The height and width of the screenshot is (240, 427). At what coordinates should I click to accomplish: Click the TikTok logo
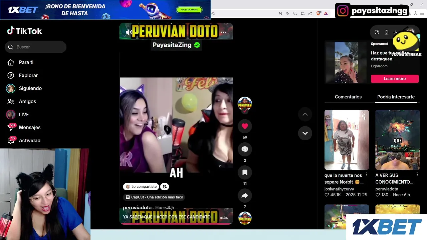coord(25,31)
